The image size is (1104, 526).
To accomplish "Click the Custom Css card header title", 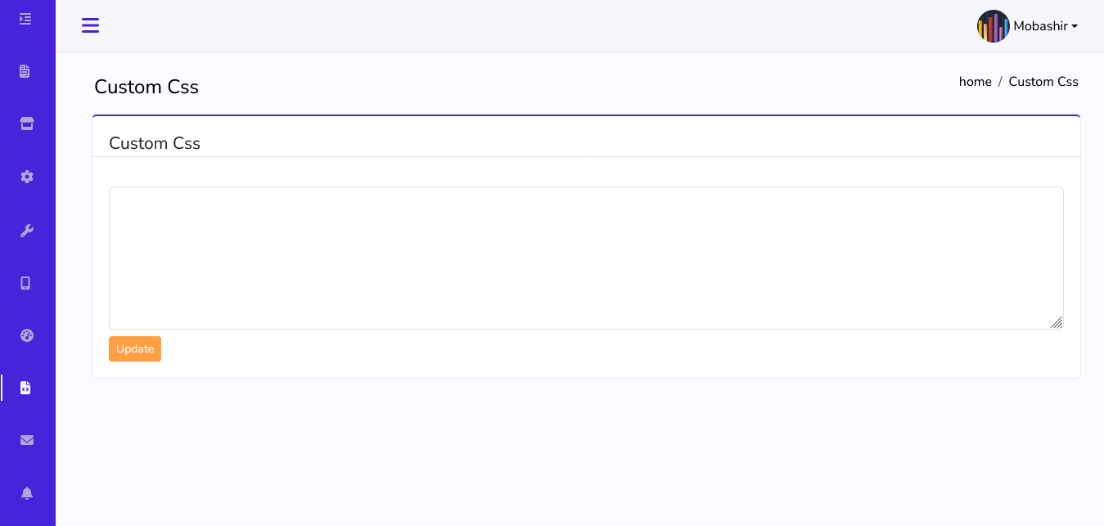I will (x=155, y=143).
